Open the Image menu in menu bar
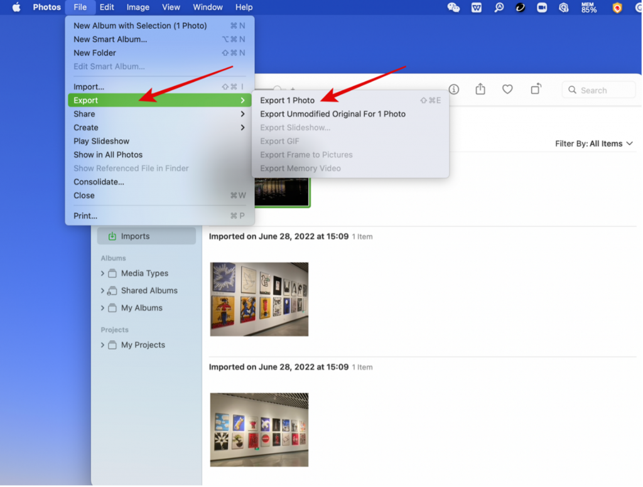The image size is (643, 487). pos(138,8)
